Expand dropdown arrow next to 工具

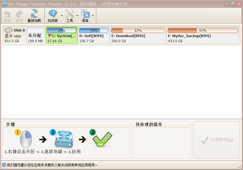77,16
